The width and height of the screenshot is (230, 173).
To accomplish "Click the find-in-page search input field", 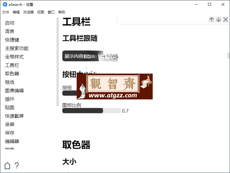I will [163, 20].
